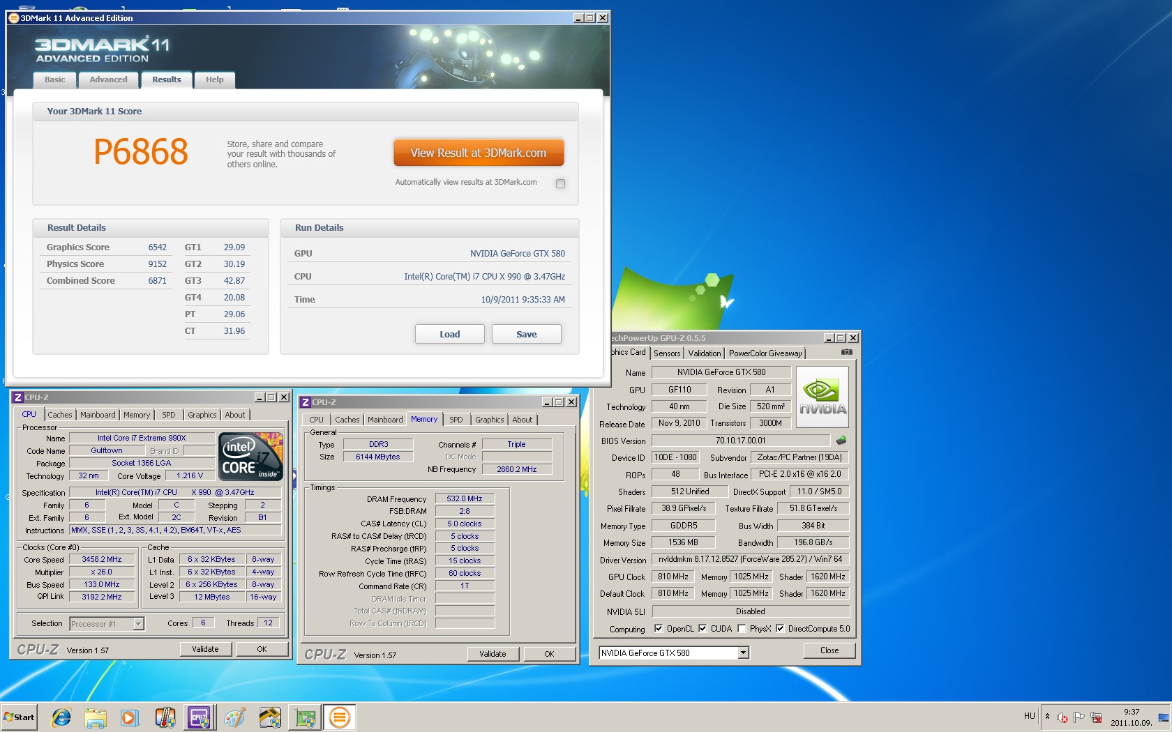The height and width of the screenshot is (732, 1172).
Task: Click the left CPU-Z window title icon
Action: pyautogui.click(x=18, y=397)
